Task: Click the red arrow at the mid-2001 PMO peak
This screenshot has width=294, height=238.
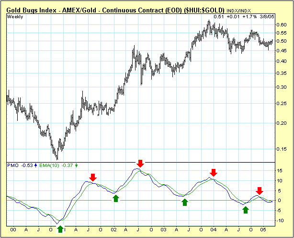Action: 93,177
